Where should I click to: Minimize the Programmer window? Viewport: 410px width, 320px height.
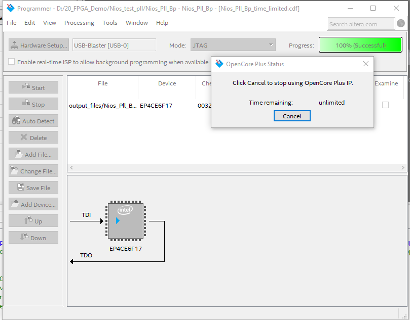click(350, 8)
